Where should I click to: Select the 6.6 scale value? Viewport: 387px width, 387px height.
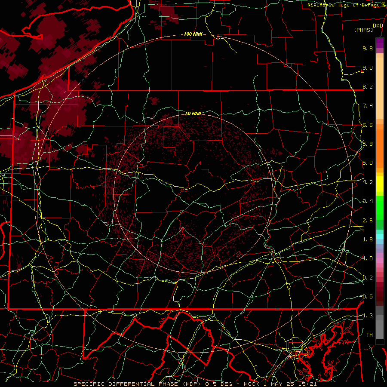coord(368,125)
